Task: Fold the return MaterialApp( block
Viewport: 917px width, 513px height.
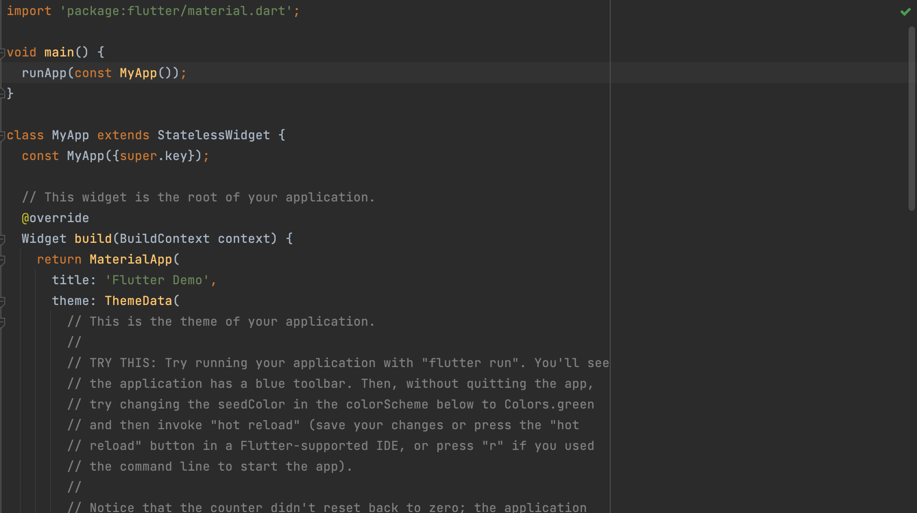Action: 2,260
